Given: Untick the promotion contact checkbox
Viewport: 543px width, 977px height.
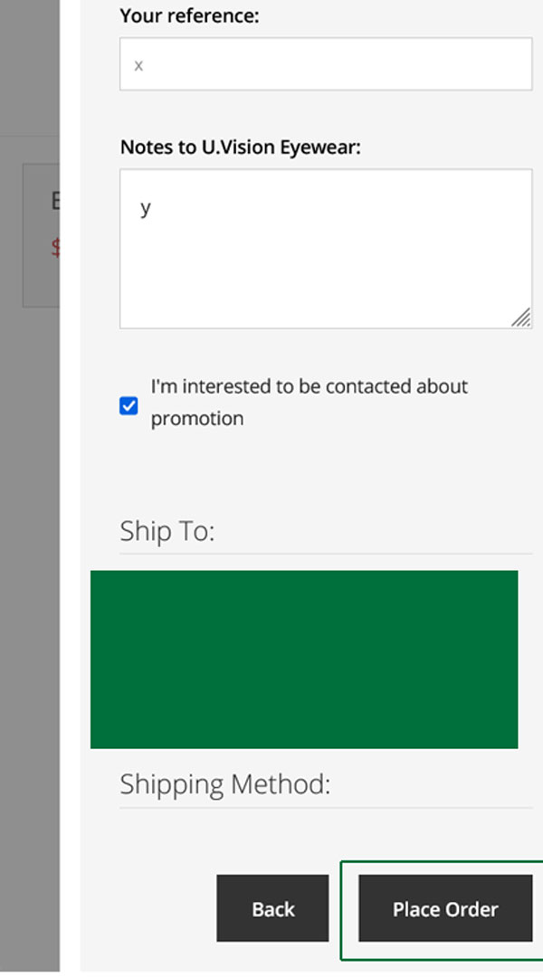Looking at the screenshot, I should click(x=129, y=405).
